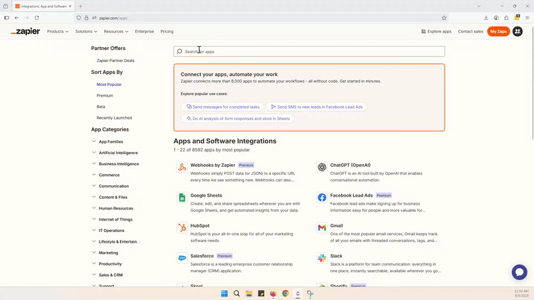Sort apps by Recently Launched
This screenshot has height=300, width=534.
[114, 118]
